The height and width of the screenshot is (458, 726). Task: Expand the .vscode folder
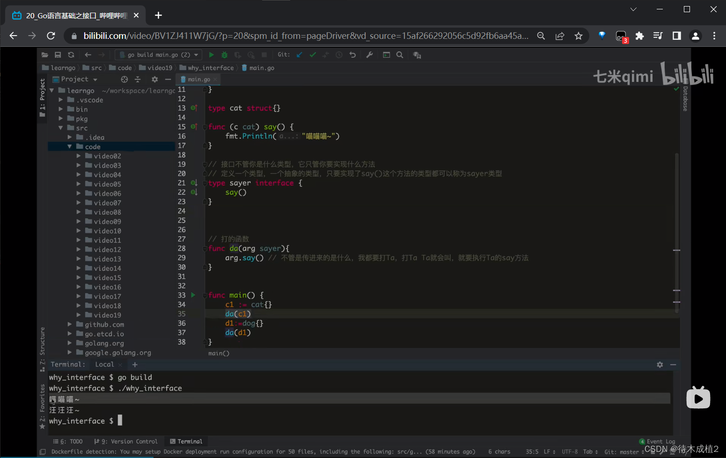click(60, 100)
